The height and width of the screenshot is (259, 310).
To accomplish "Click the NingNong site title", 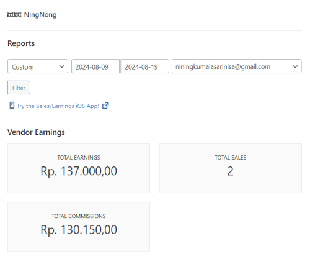I will coord(40,15).
